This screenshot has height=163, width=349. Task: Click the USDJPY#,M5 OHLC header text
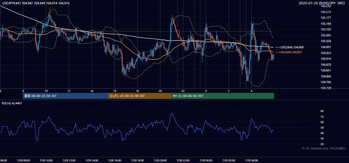[x=36, y=3]
